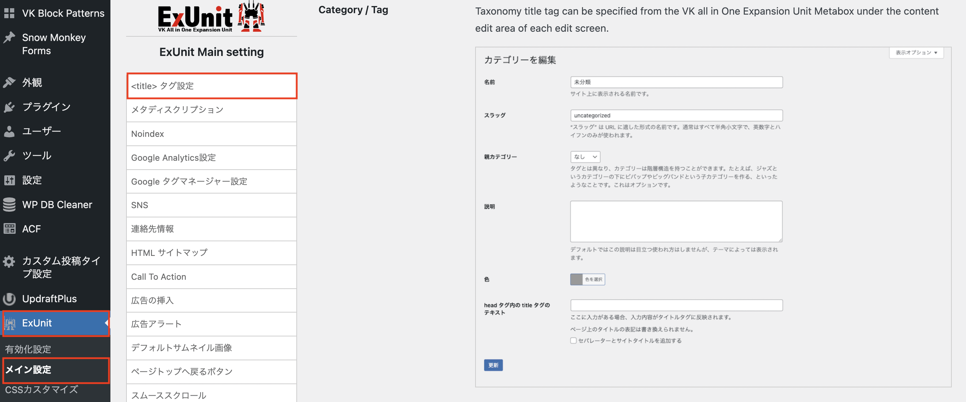Screen dimensions: 966x402
Task: Go to the Google Analytics設定 section
Action: [x=212, y=158]
